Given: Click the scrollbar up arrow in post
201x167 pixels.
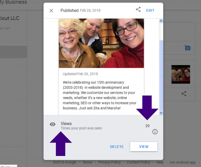Looking at the screenshot, I should [x=161, y=21].
